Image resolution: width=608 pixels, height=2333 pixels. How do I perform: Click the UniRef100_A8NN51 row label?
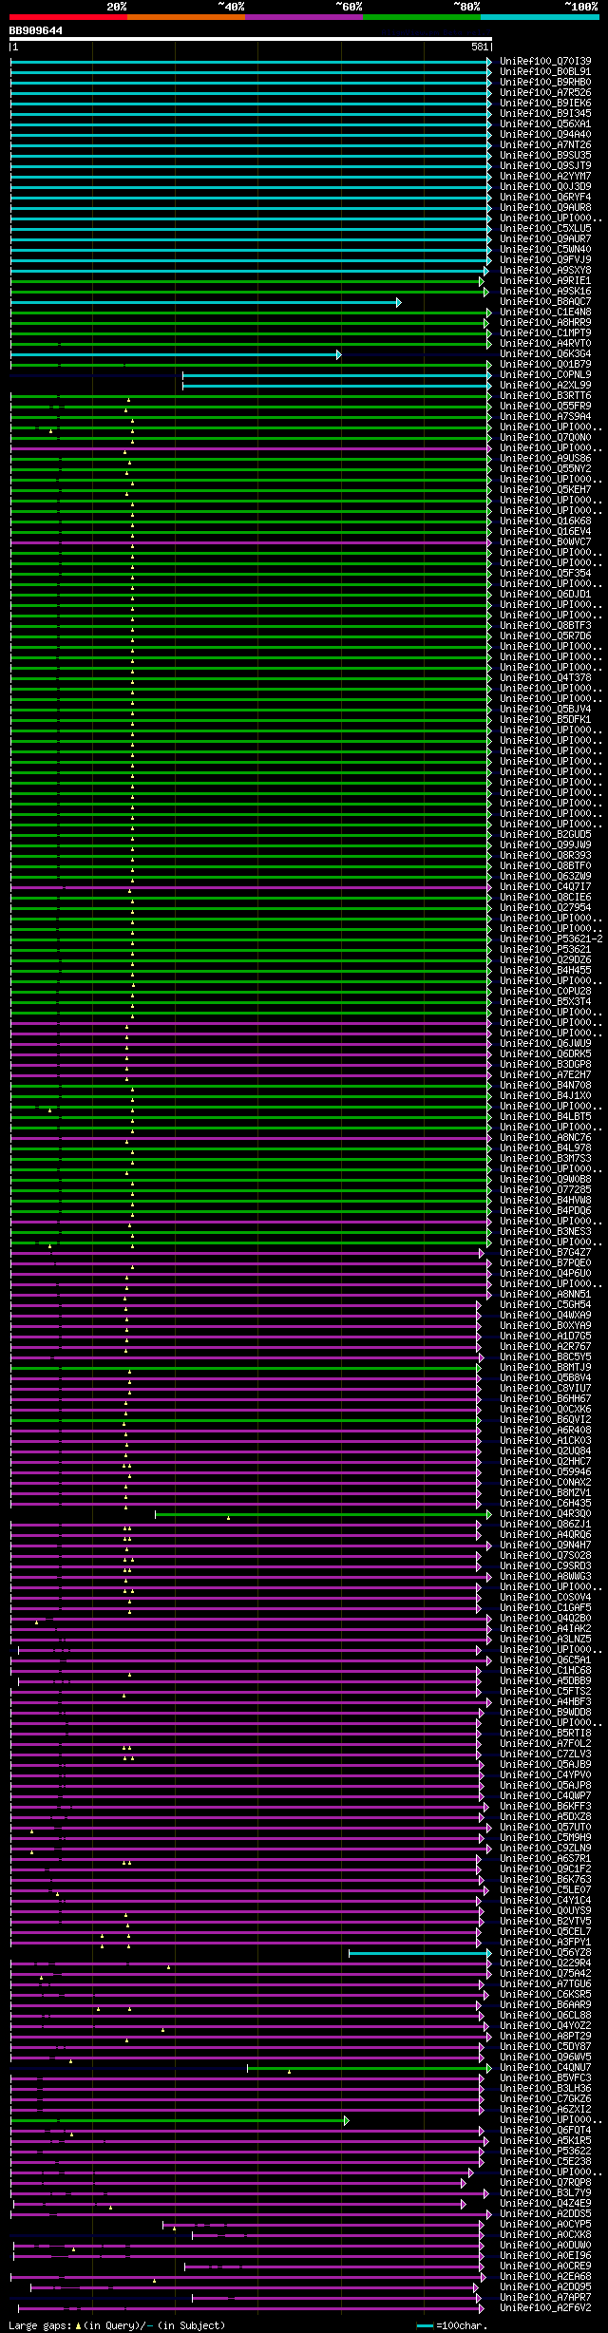(x=545, y=1294)
